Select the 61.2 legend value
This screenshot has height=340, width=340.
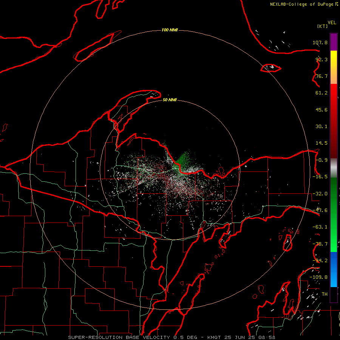click(321, 93)
